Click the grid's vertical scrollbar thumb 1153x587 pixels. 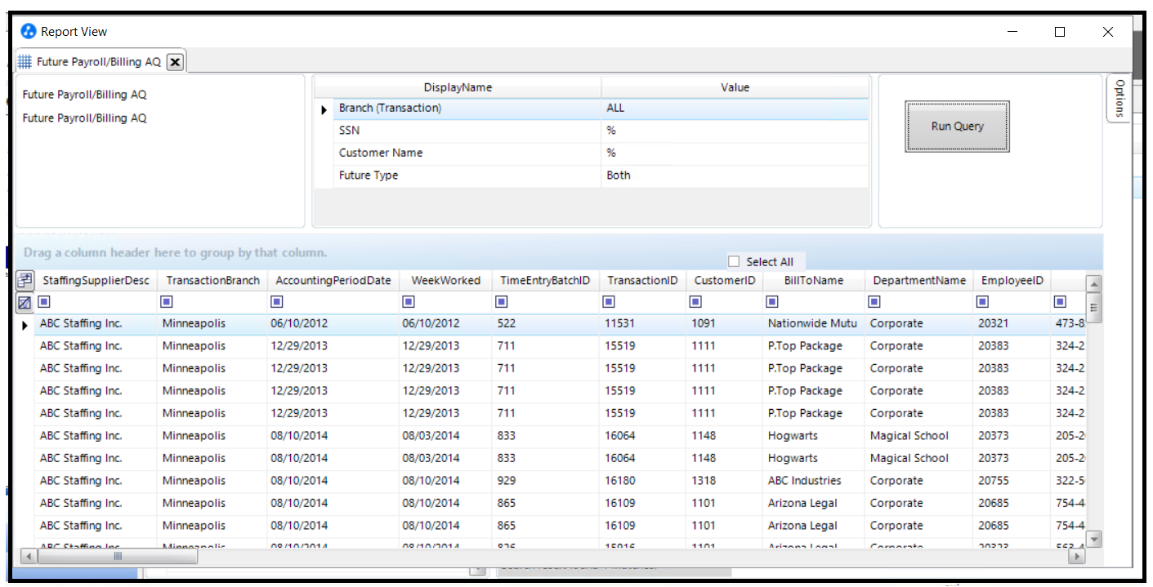[1094, 308]
